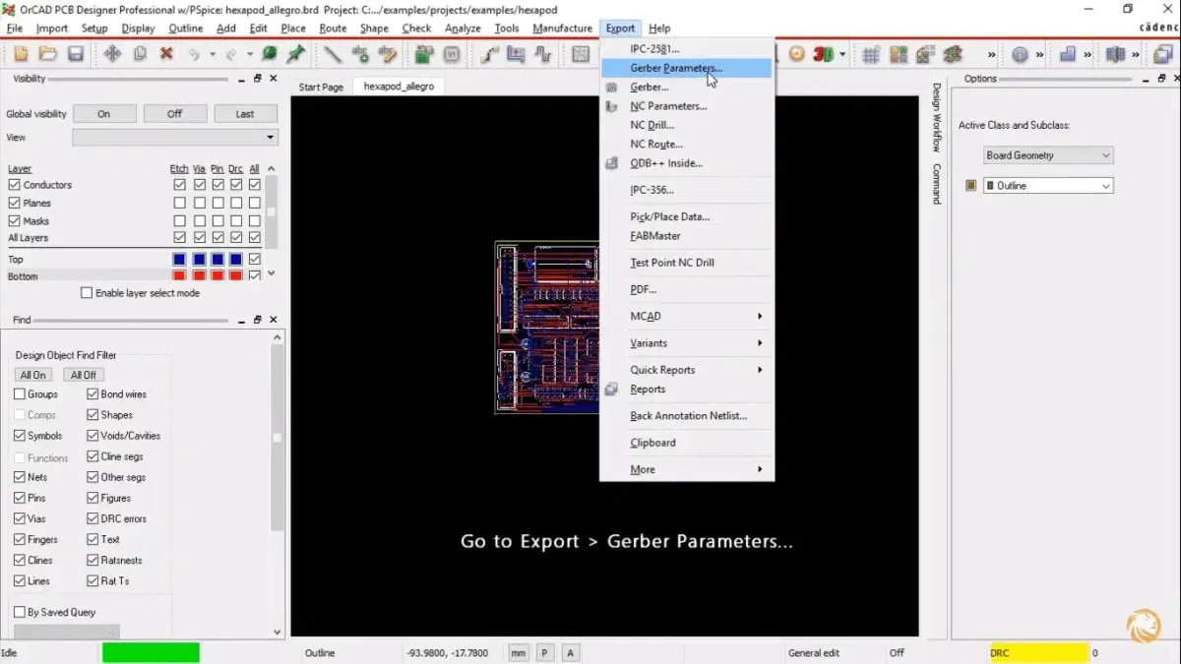
Task: Check Enable layer select mode
Action: (87, 293)
